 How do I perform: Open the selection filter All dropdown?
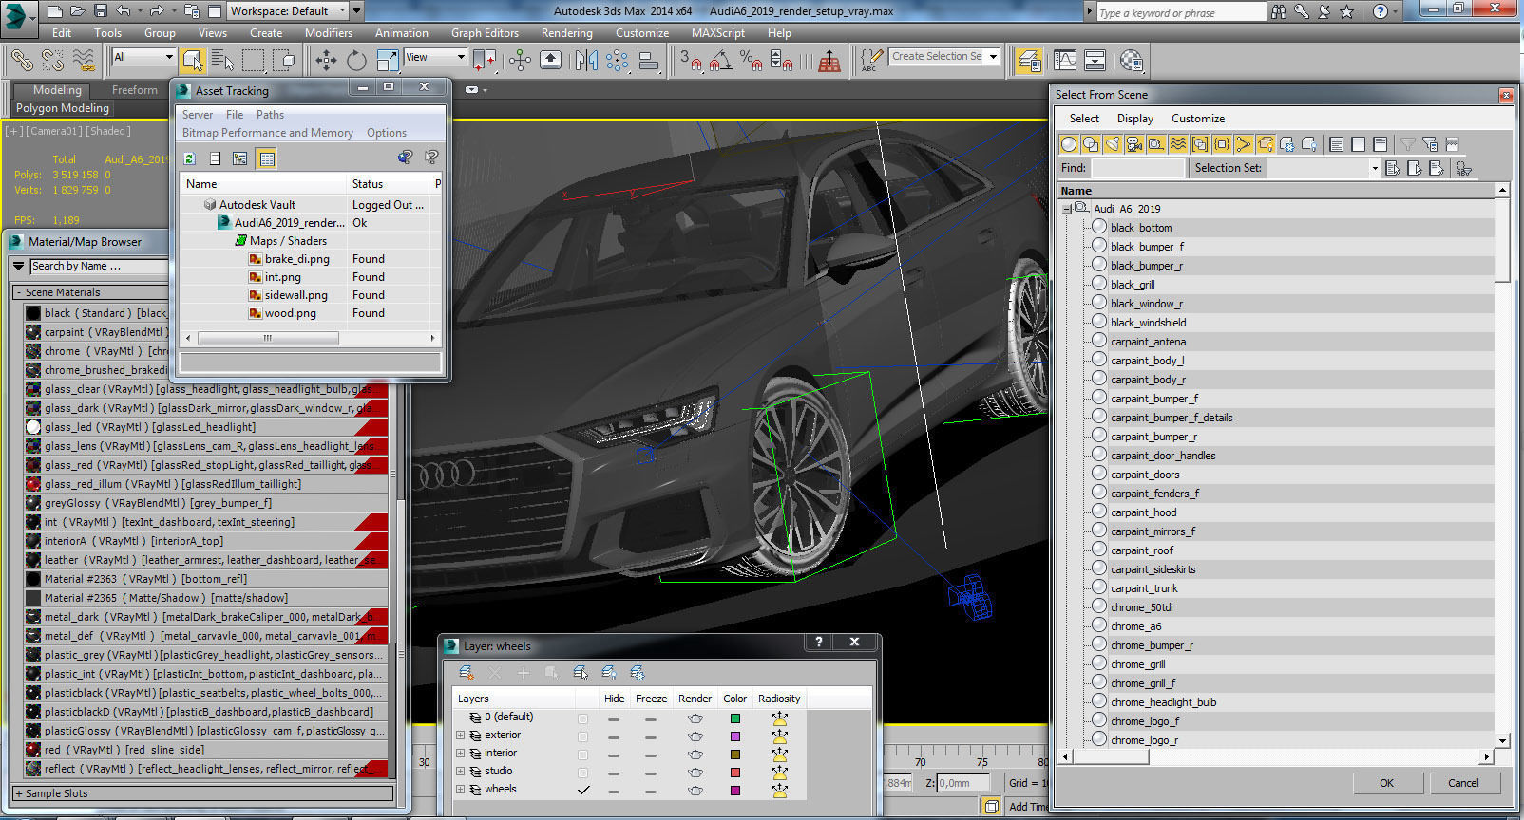[x=143, y=57]
